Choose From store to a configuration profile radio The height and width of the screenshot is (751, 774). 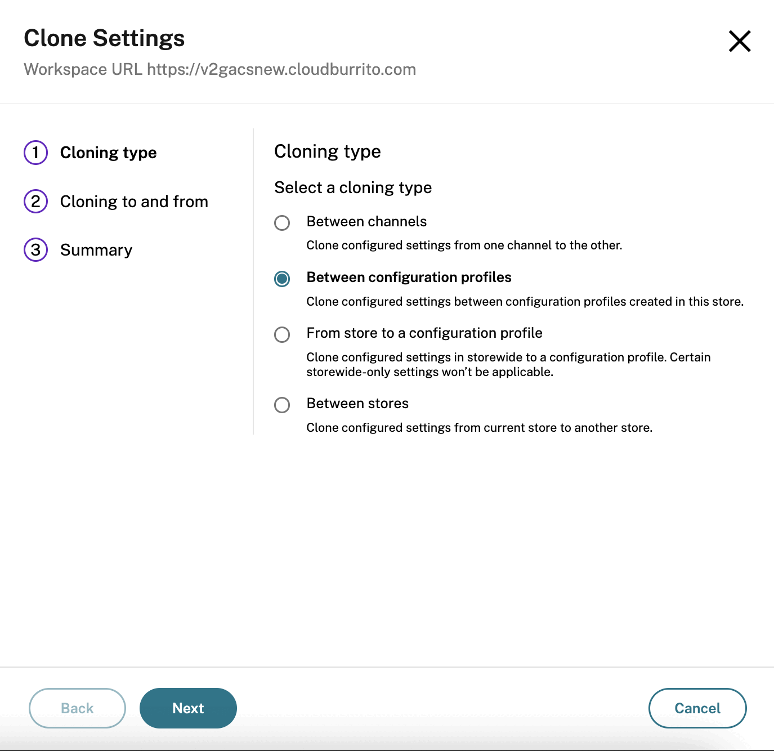click(282, 334)
